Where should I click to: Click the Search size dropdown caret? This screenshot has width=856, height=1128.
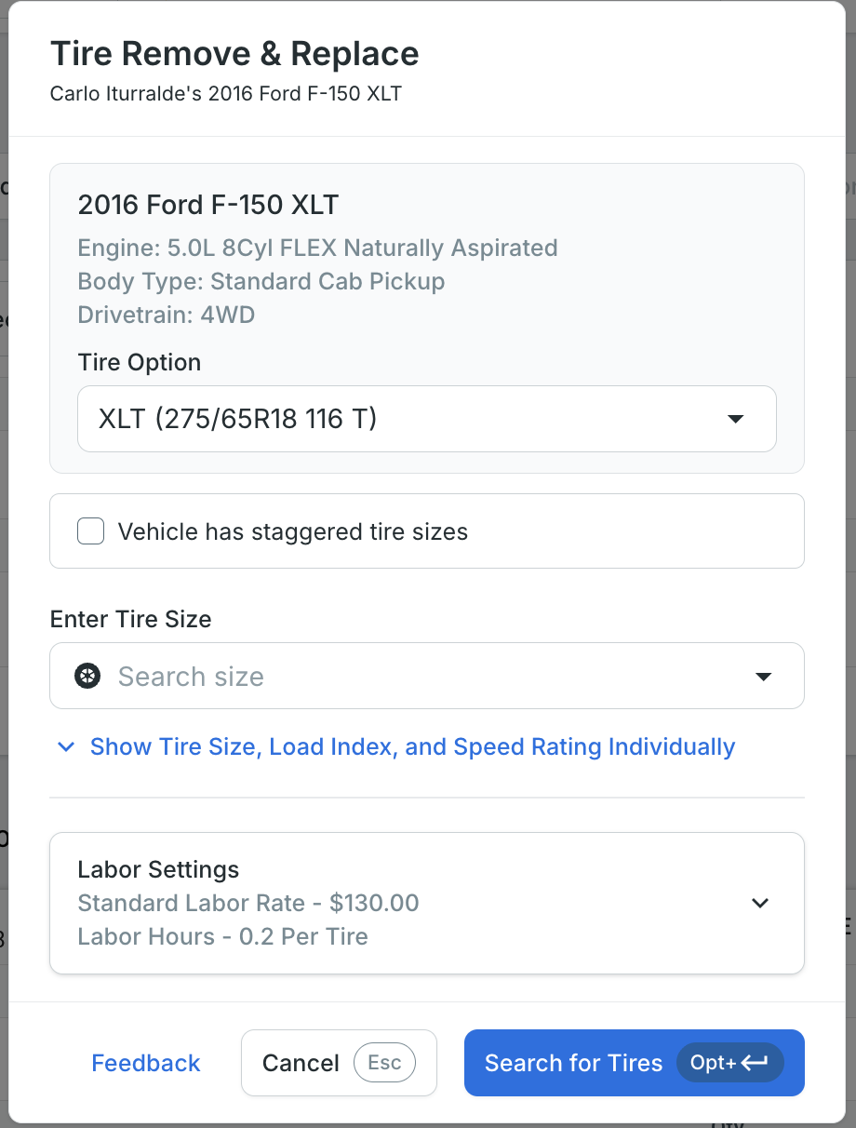(763, 677)
